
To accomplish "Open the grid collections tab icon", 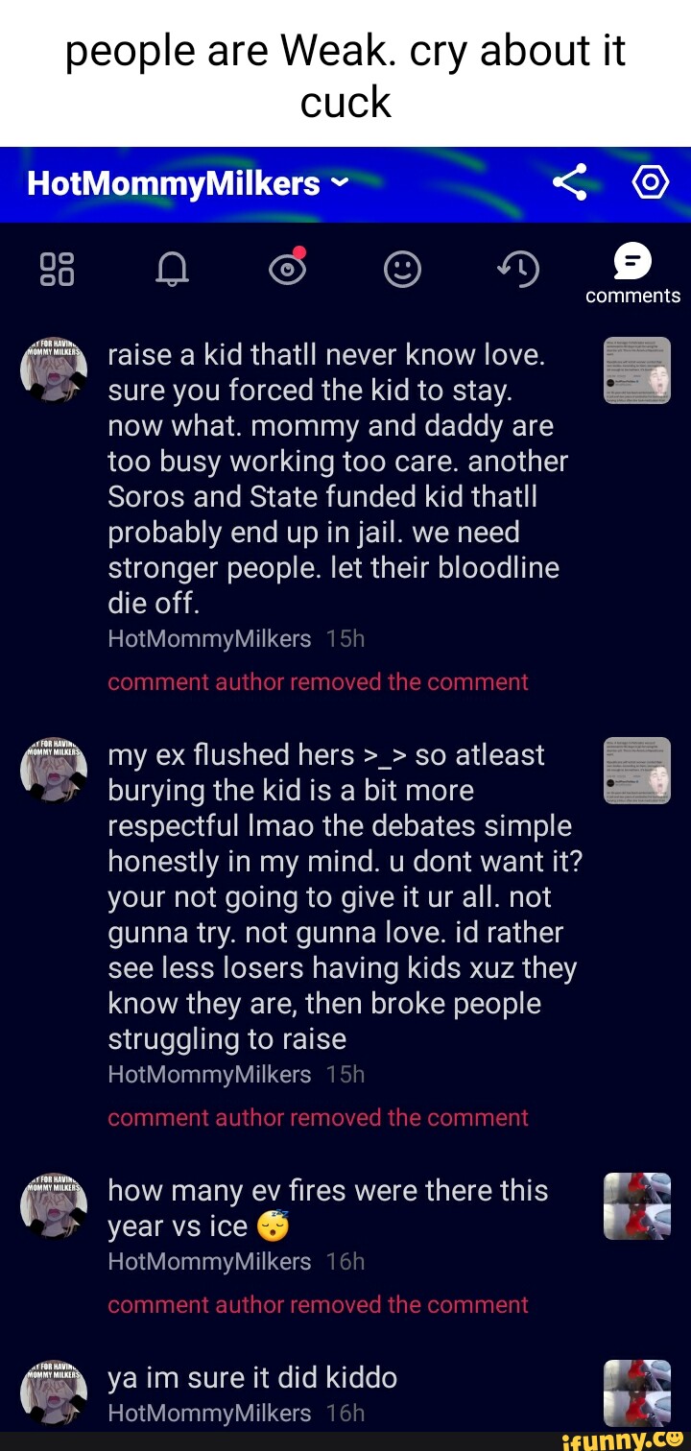I will pos(57,271).
